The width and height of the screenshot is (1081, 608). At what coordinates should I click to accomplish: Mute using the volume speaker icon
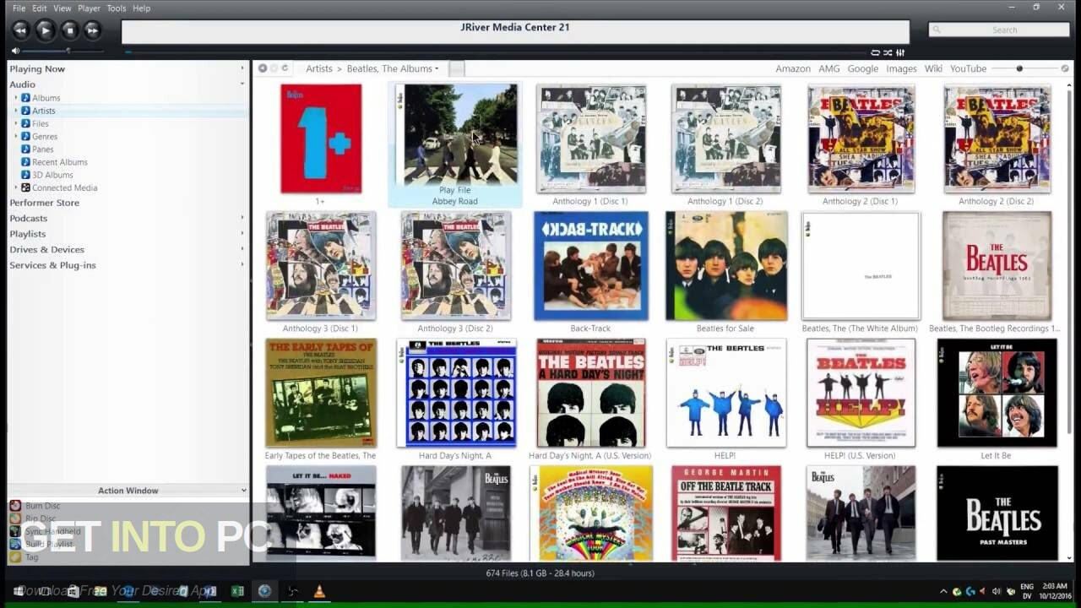point(15,51)
